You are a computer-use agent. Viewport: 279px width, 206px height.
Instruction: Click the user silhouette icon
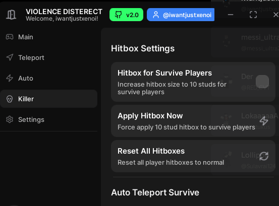(156, 15)
